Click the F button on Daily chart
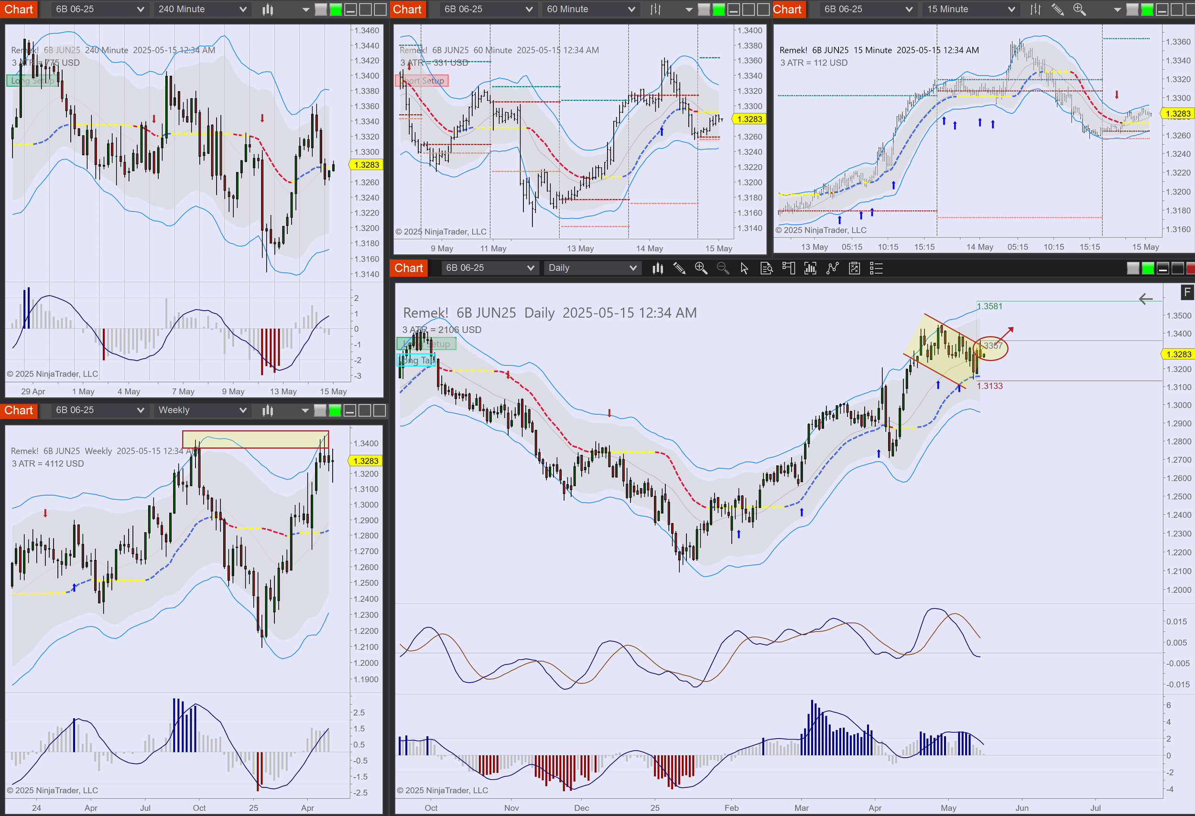 pos(1187,292)
